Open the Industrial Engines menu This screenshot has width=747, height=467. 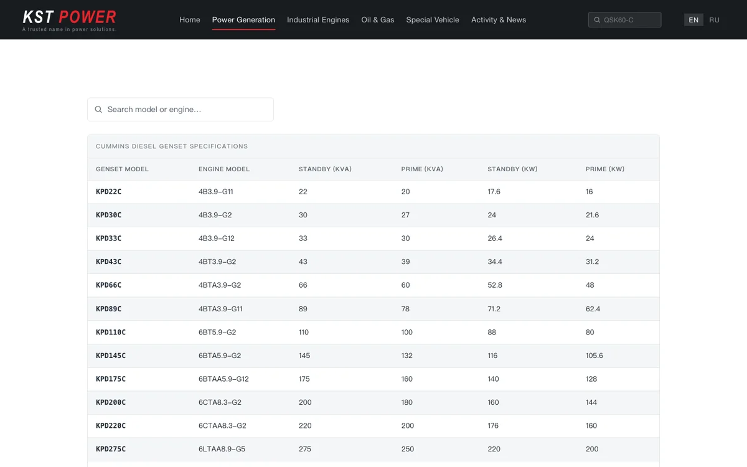click(318, 20)
